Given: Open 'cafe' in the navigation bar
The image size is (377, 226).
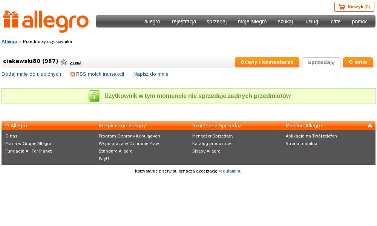Looking at the screenshot, I should 336,21.
